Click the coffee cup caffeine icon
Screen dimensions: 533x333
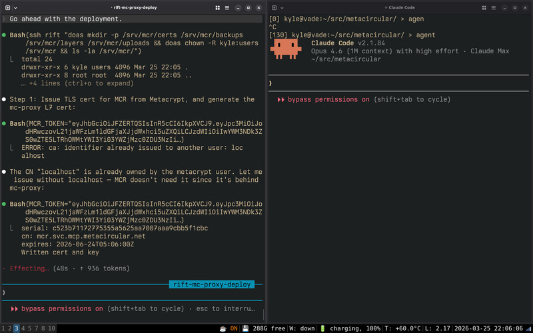click(223, 328)
